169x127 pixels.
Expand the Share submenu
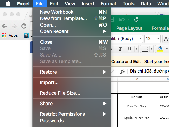pyautogui.click(x=72, y=104)
